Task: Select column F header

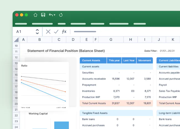Action: tap(96, 40)
